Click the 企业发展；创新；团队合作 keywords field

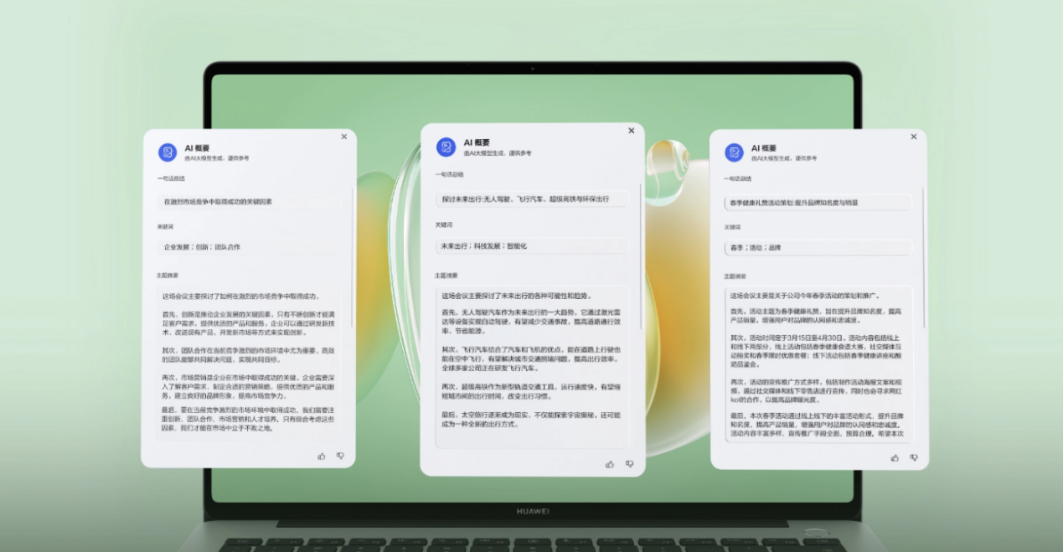pyautogui.click(x=249, y=247)
